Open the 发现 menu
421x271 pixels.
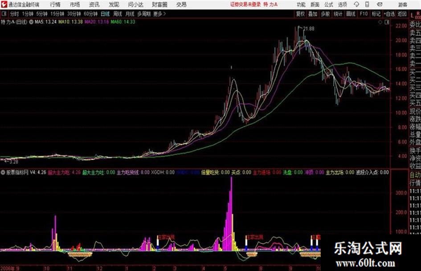pos(114,4)
